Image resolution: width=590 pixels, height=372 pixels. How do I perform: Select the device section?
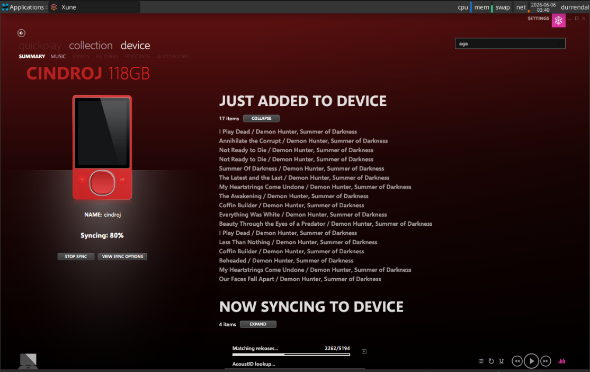coord(135,46)
